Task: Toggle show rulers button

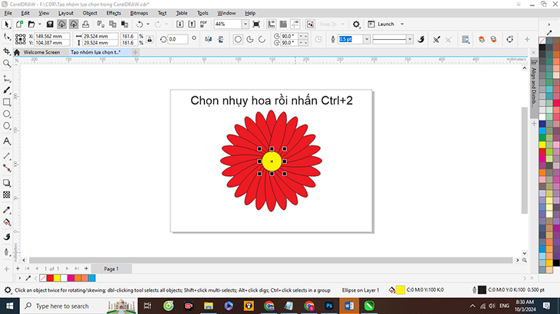Action: coord(272,24)
